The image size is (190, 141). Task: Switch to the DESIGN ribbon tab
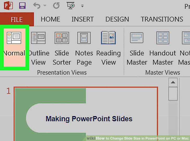(x=117, y=19)
